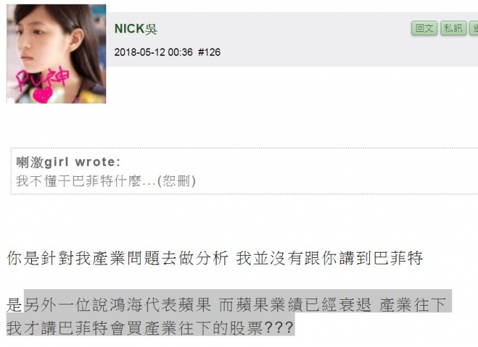The width and height of the screenshot is (478, 347).
Task: Click the cut-off button beside 私訊
Action: [x=474, y=29]
